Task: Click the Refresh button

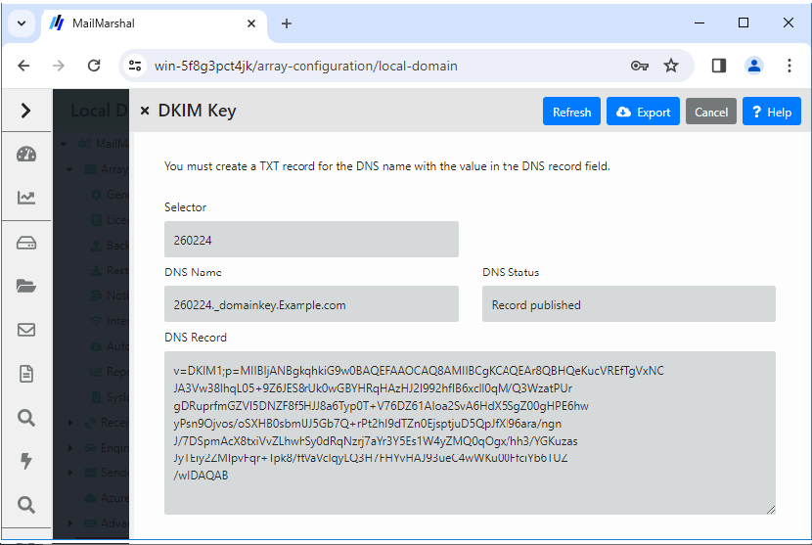Action: [x=571, y=112]
